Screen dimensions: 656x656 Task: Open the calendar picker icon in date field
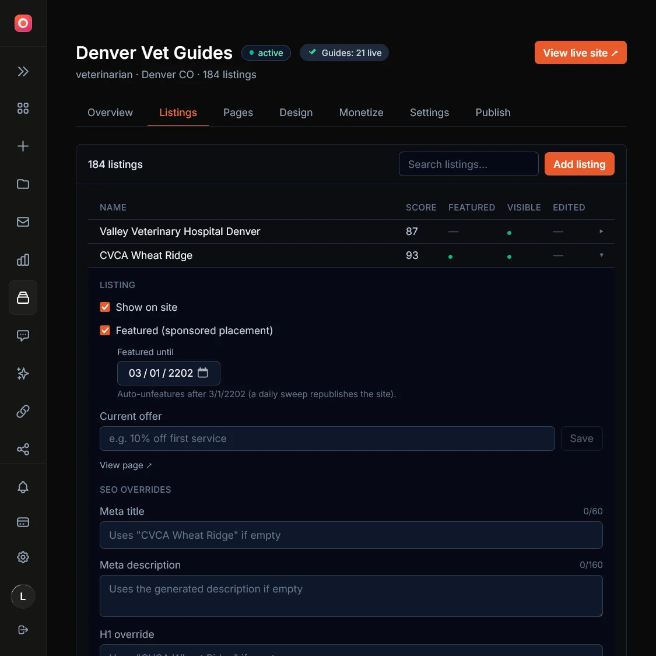[x=203, y=373]
